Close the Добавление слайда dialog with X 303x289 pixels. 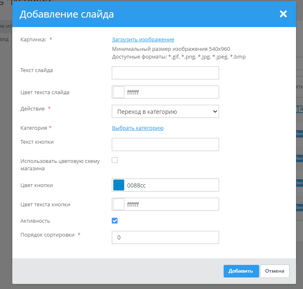pos(283,14)
